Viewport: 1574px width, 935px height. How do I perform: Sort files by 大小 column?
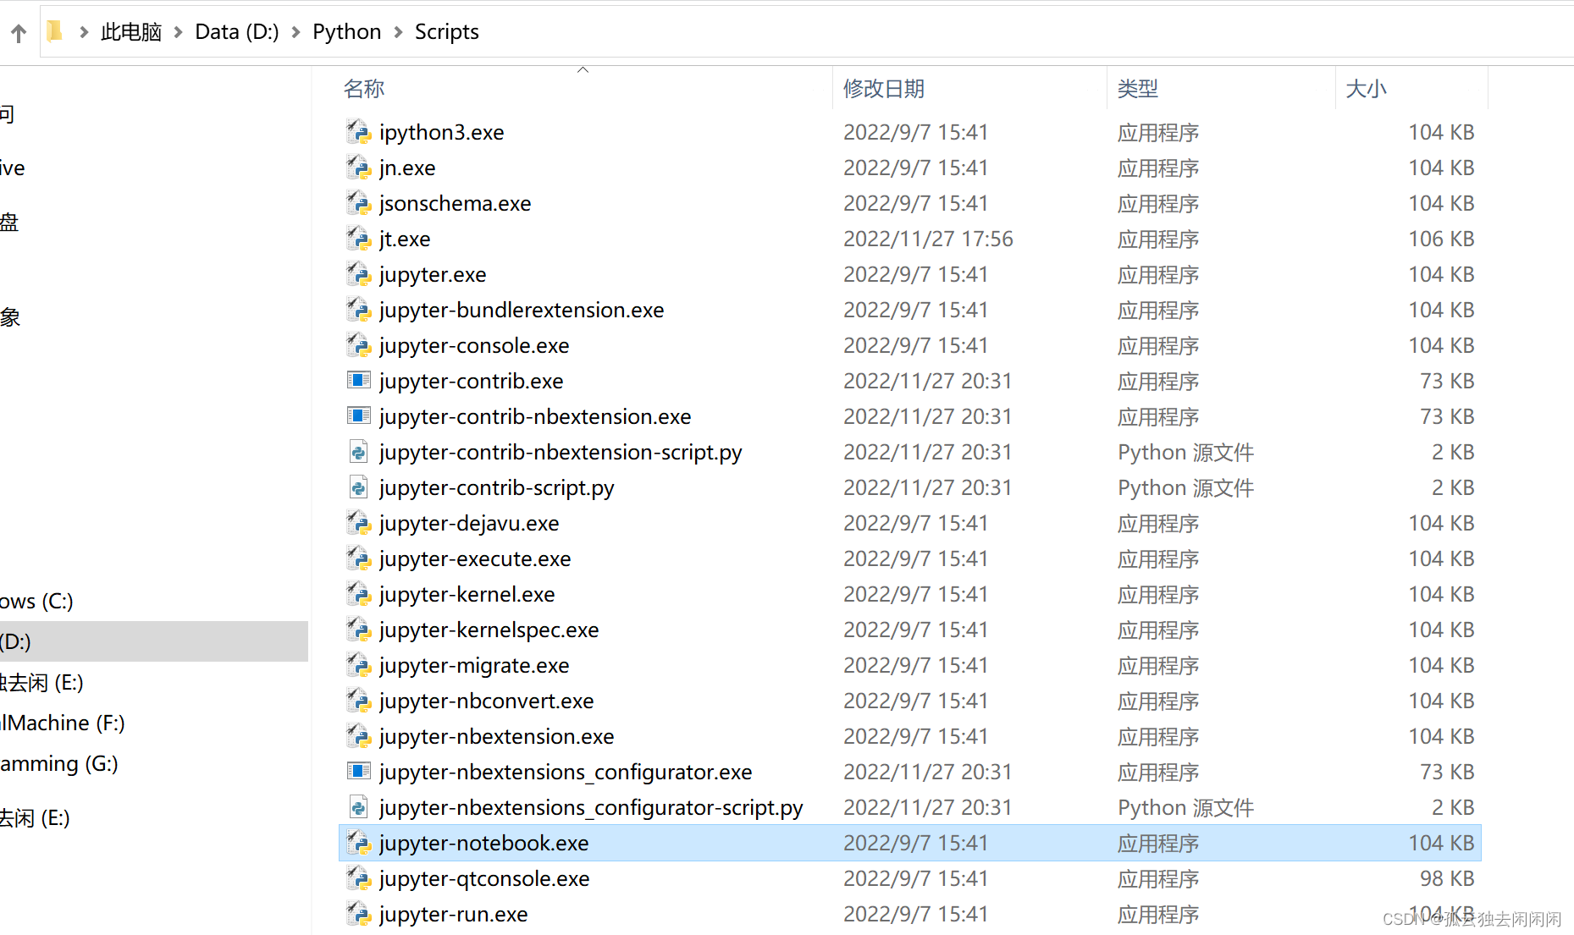tap(1367, 89)
